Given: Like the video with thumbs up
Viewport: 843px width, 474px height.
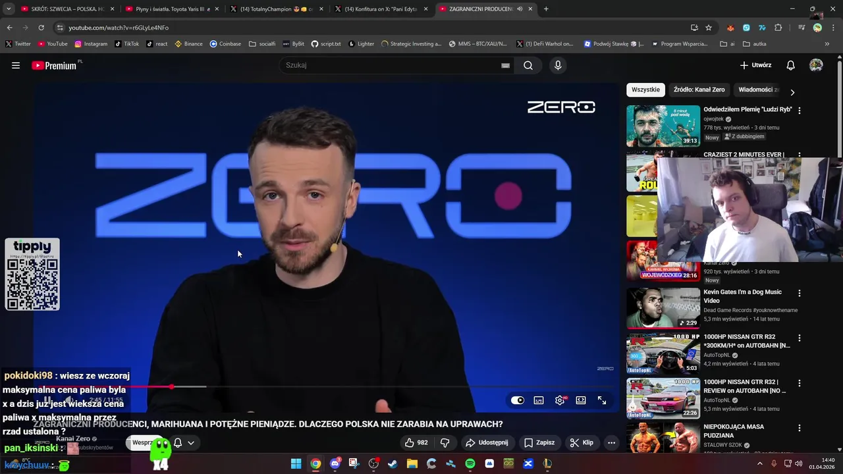Looking at the screenshot, I should 416,442.
